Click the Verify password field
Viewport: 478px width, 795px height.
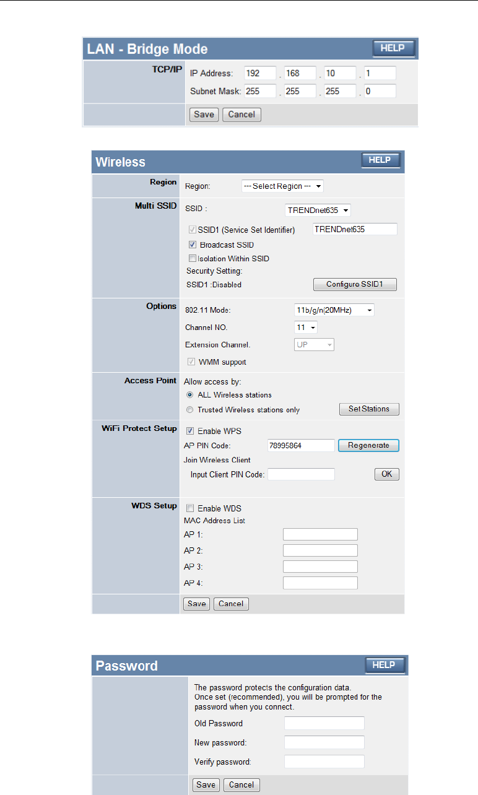point(324,762)
